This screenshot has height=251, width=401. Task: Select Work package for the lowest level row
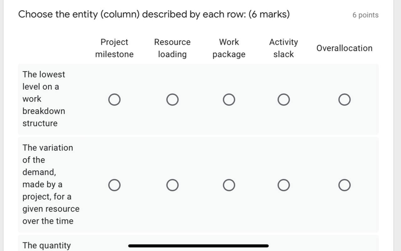229,99
